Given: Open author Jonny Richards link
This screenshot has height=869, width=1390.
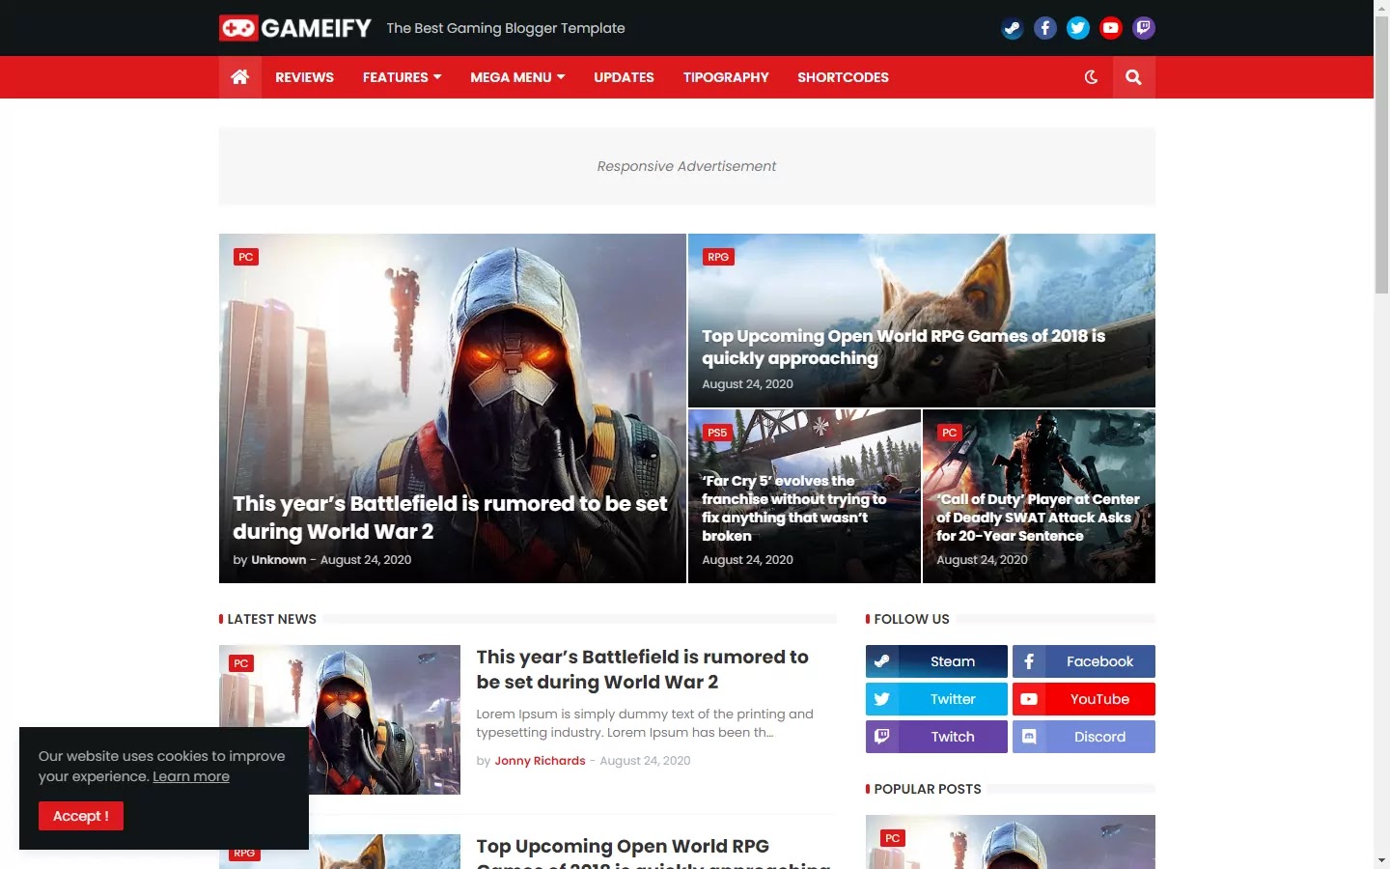Looking at the screenshot, I should point(540,761).
